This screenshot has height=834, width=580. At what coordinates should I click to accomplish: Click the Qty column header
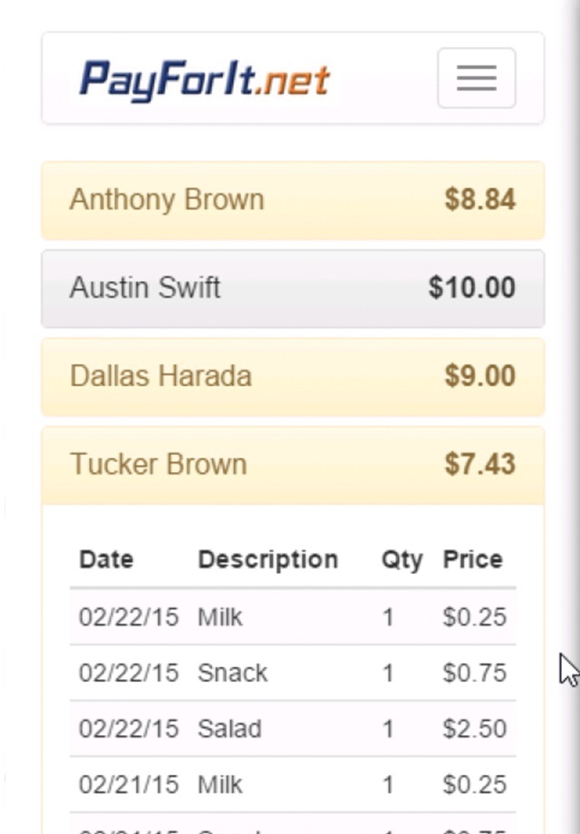pos(401,559)
